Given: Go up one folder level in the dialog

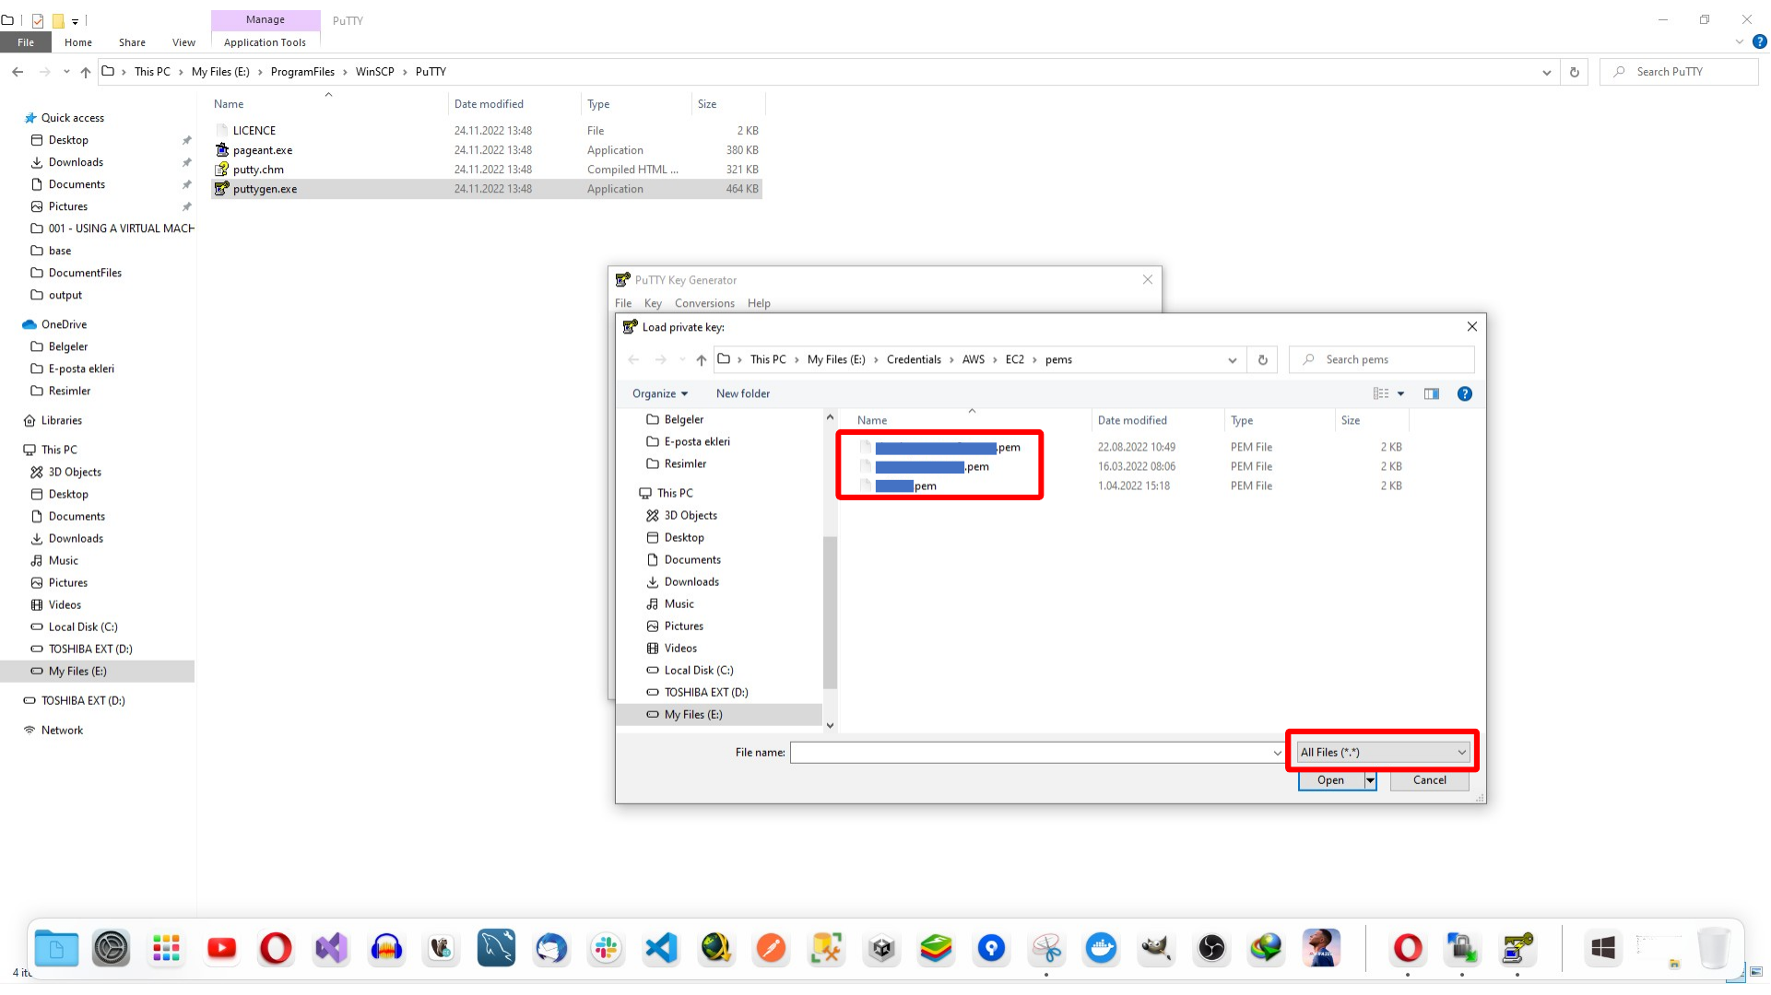Looking at the screenshot, I should (702, 360).
